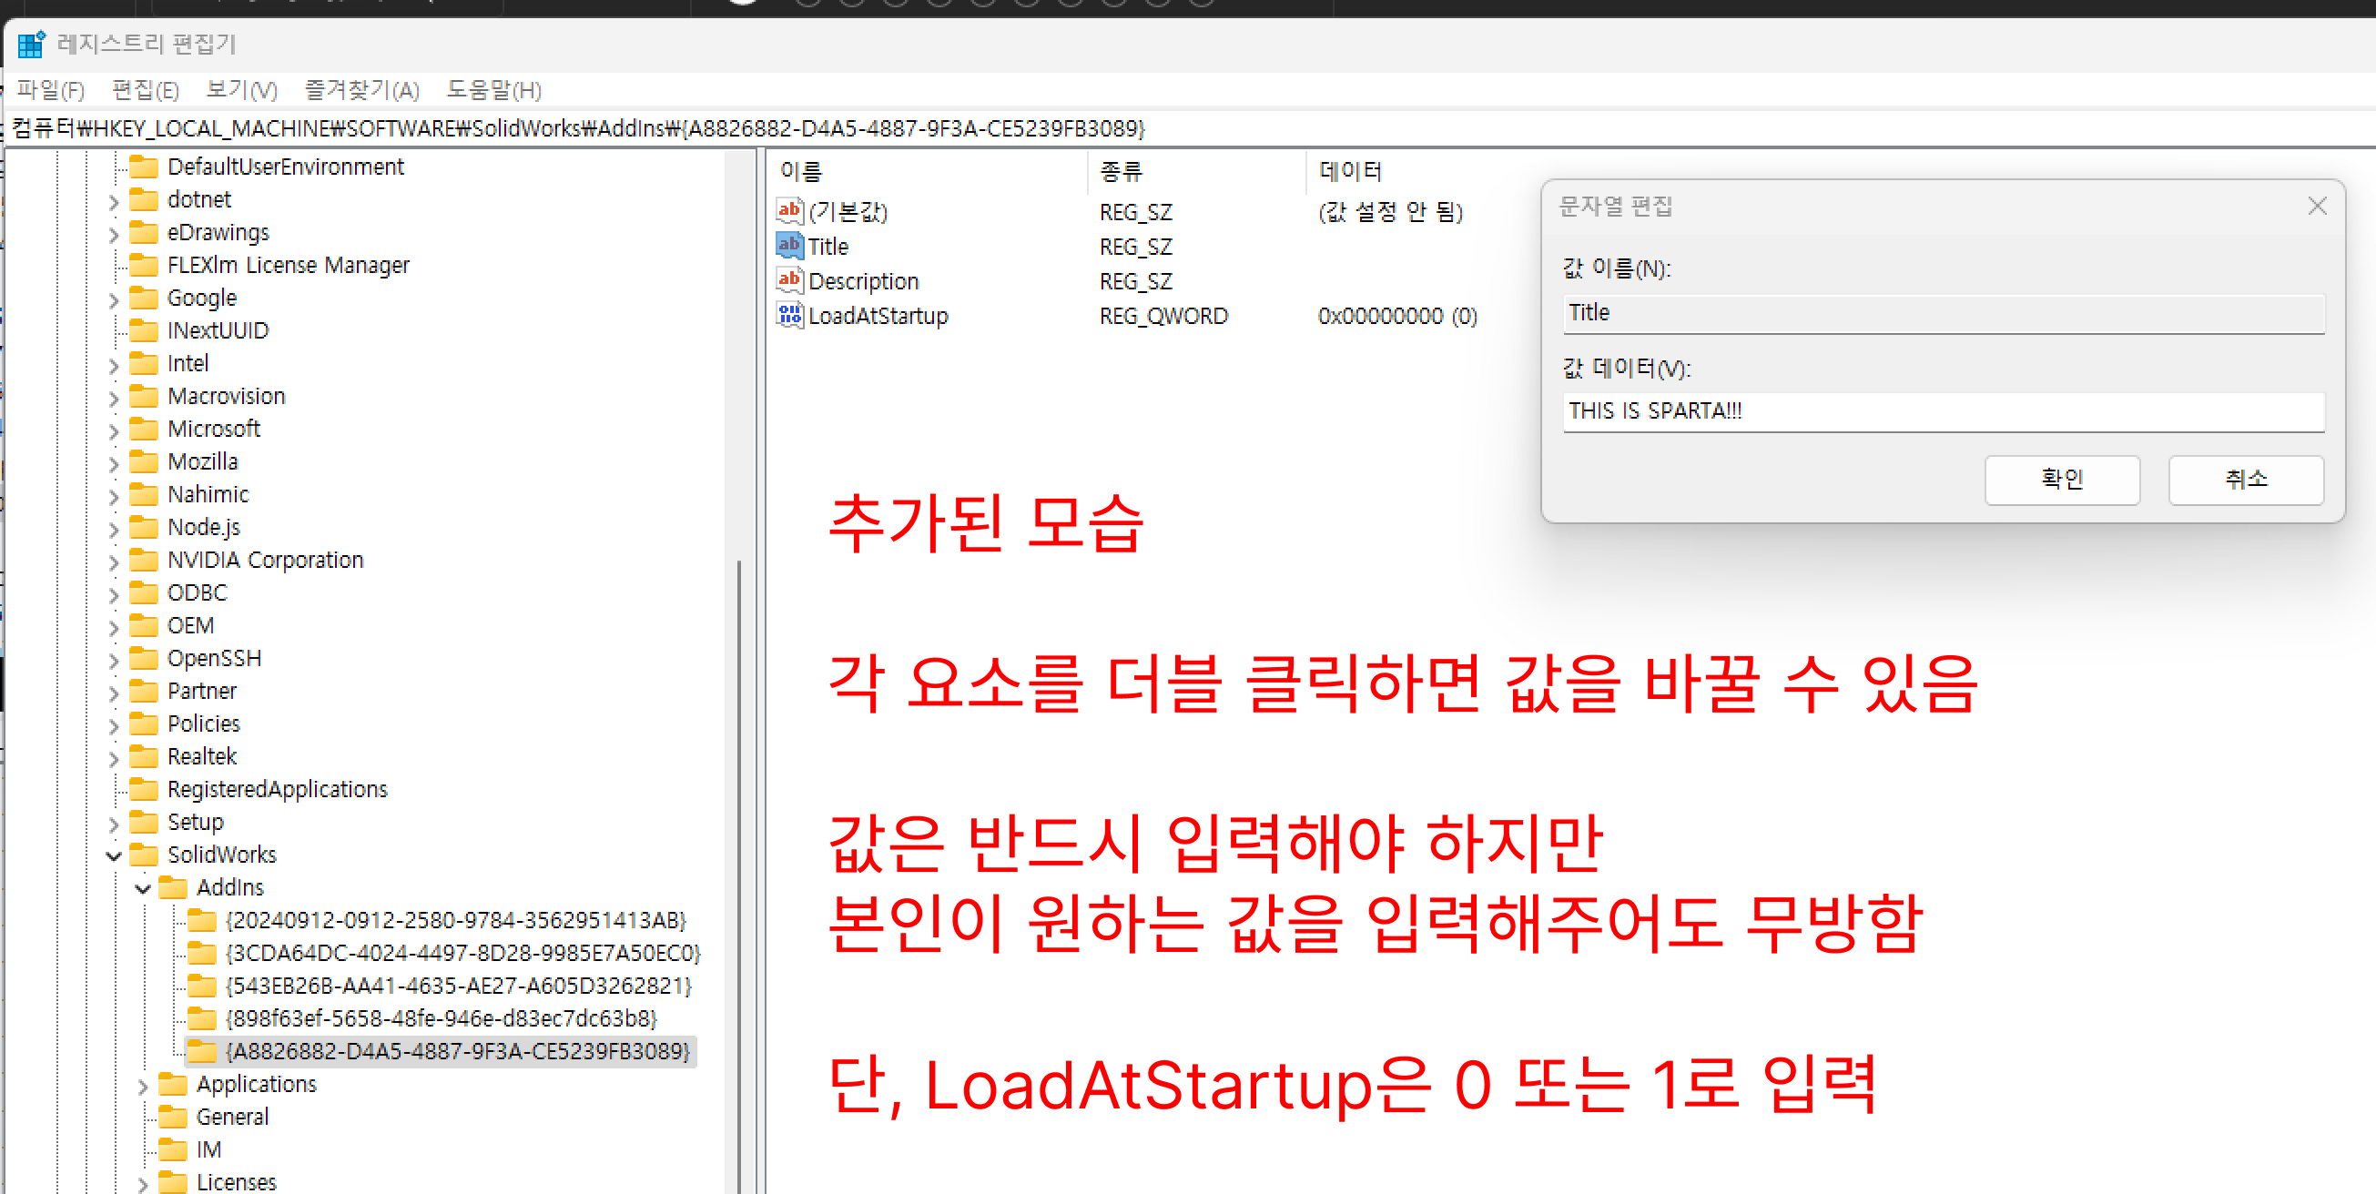The width and height of the screenshot is (2376, 1194).
Task: Collapse the AddIns tree node
Action: click(x=143, y=888)
